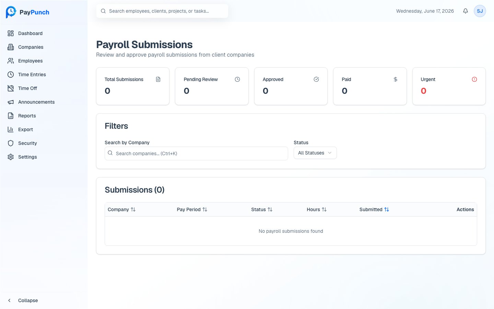Click the Submissions (0) heading
Screen dimensions: 494x309
[x=134, y=190]
